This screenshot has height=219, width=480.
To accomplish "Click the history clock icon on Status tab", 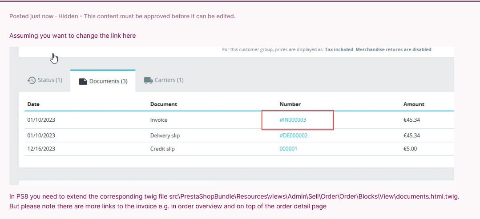I will click(32, 80).
